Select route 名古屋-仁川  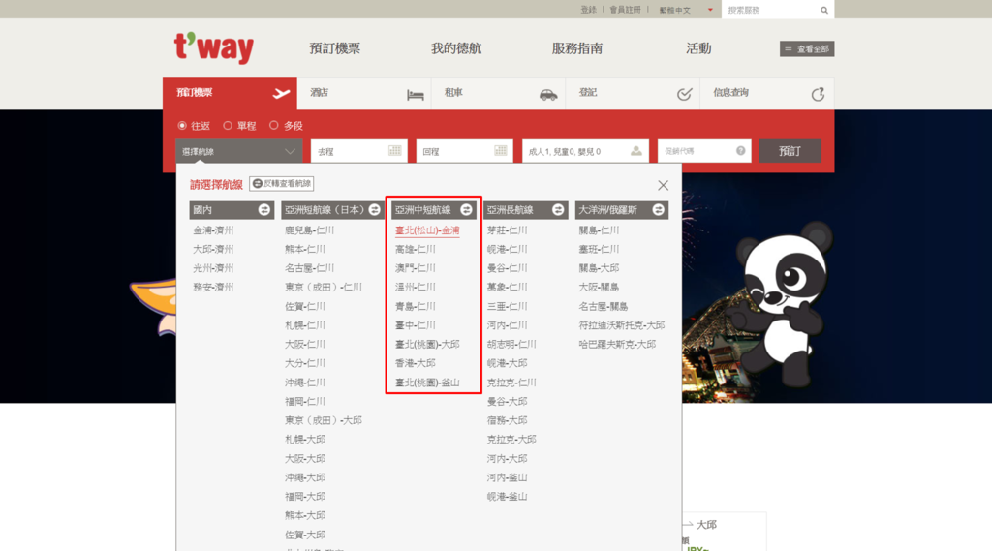[x=309, y=268]
